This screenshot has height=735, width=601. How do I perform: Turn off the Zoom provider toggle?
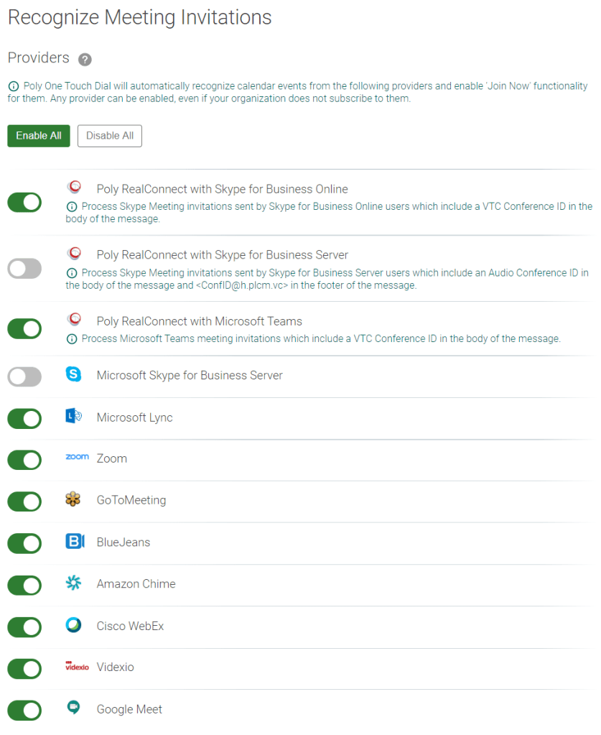24,460
